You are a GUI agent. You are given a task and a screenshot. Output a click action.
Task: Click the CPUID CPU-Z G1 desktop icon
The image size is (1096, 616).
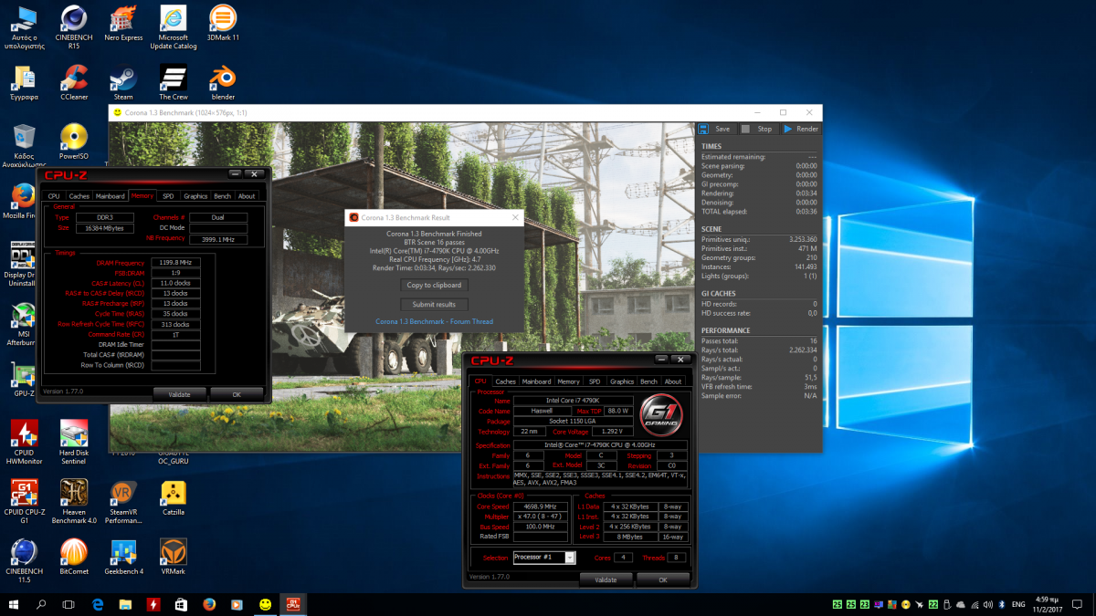[x=24, y=502]
